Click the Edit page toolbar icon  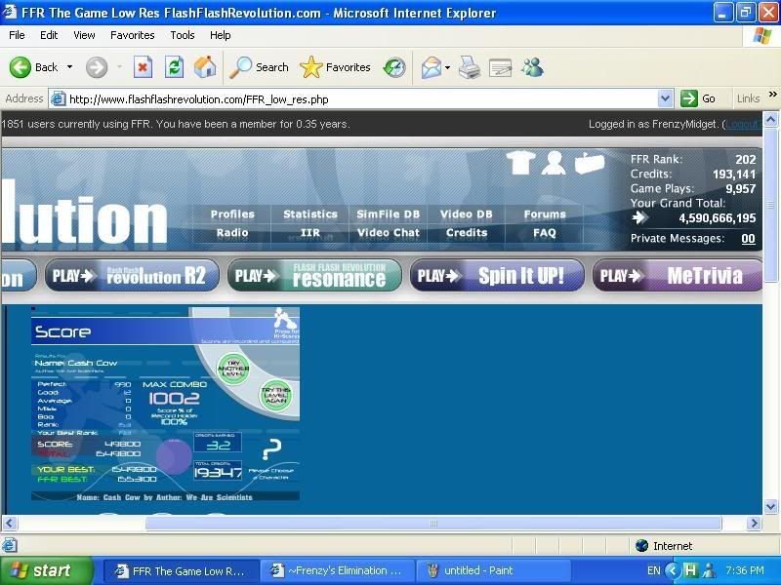point(500,67)
